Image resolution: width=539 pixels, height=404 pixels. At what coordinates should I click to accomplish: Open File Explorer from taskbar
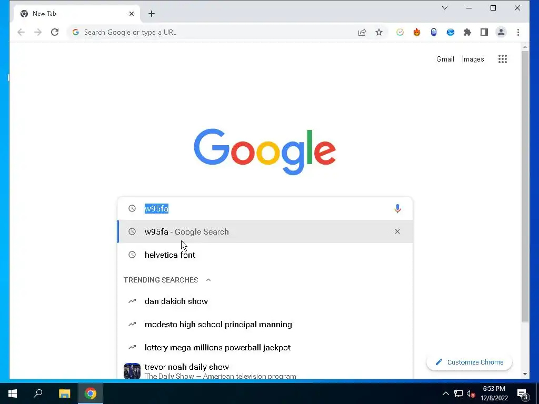64,393
